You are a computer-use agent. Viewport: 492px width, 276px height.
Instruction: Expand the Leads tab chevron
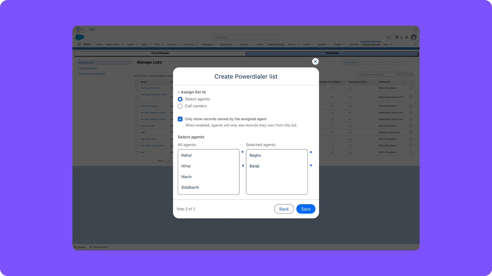click(136, 44)
